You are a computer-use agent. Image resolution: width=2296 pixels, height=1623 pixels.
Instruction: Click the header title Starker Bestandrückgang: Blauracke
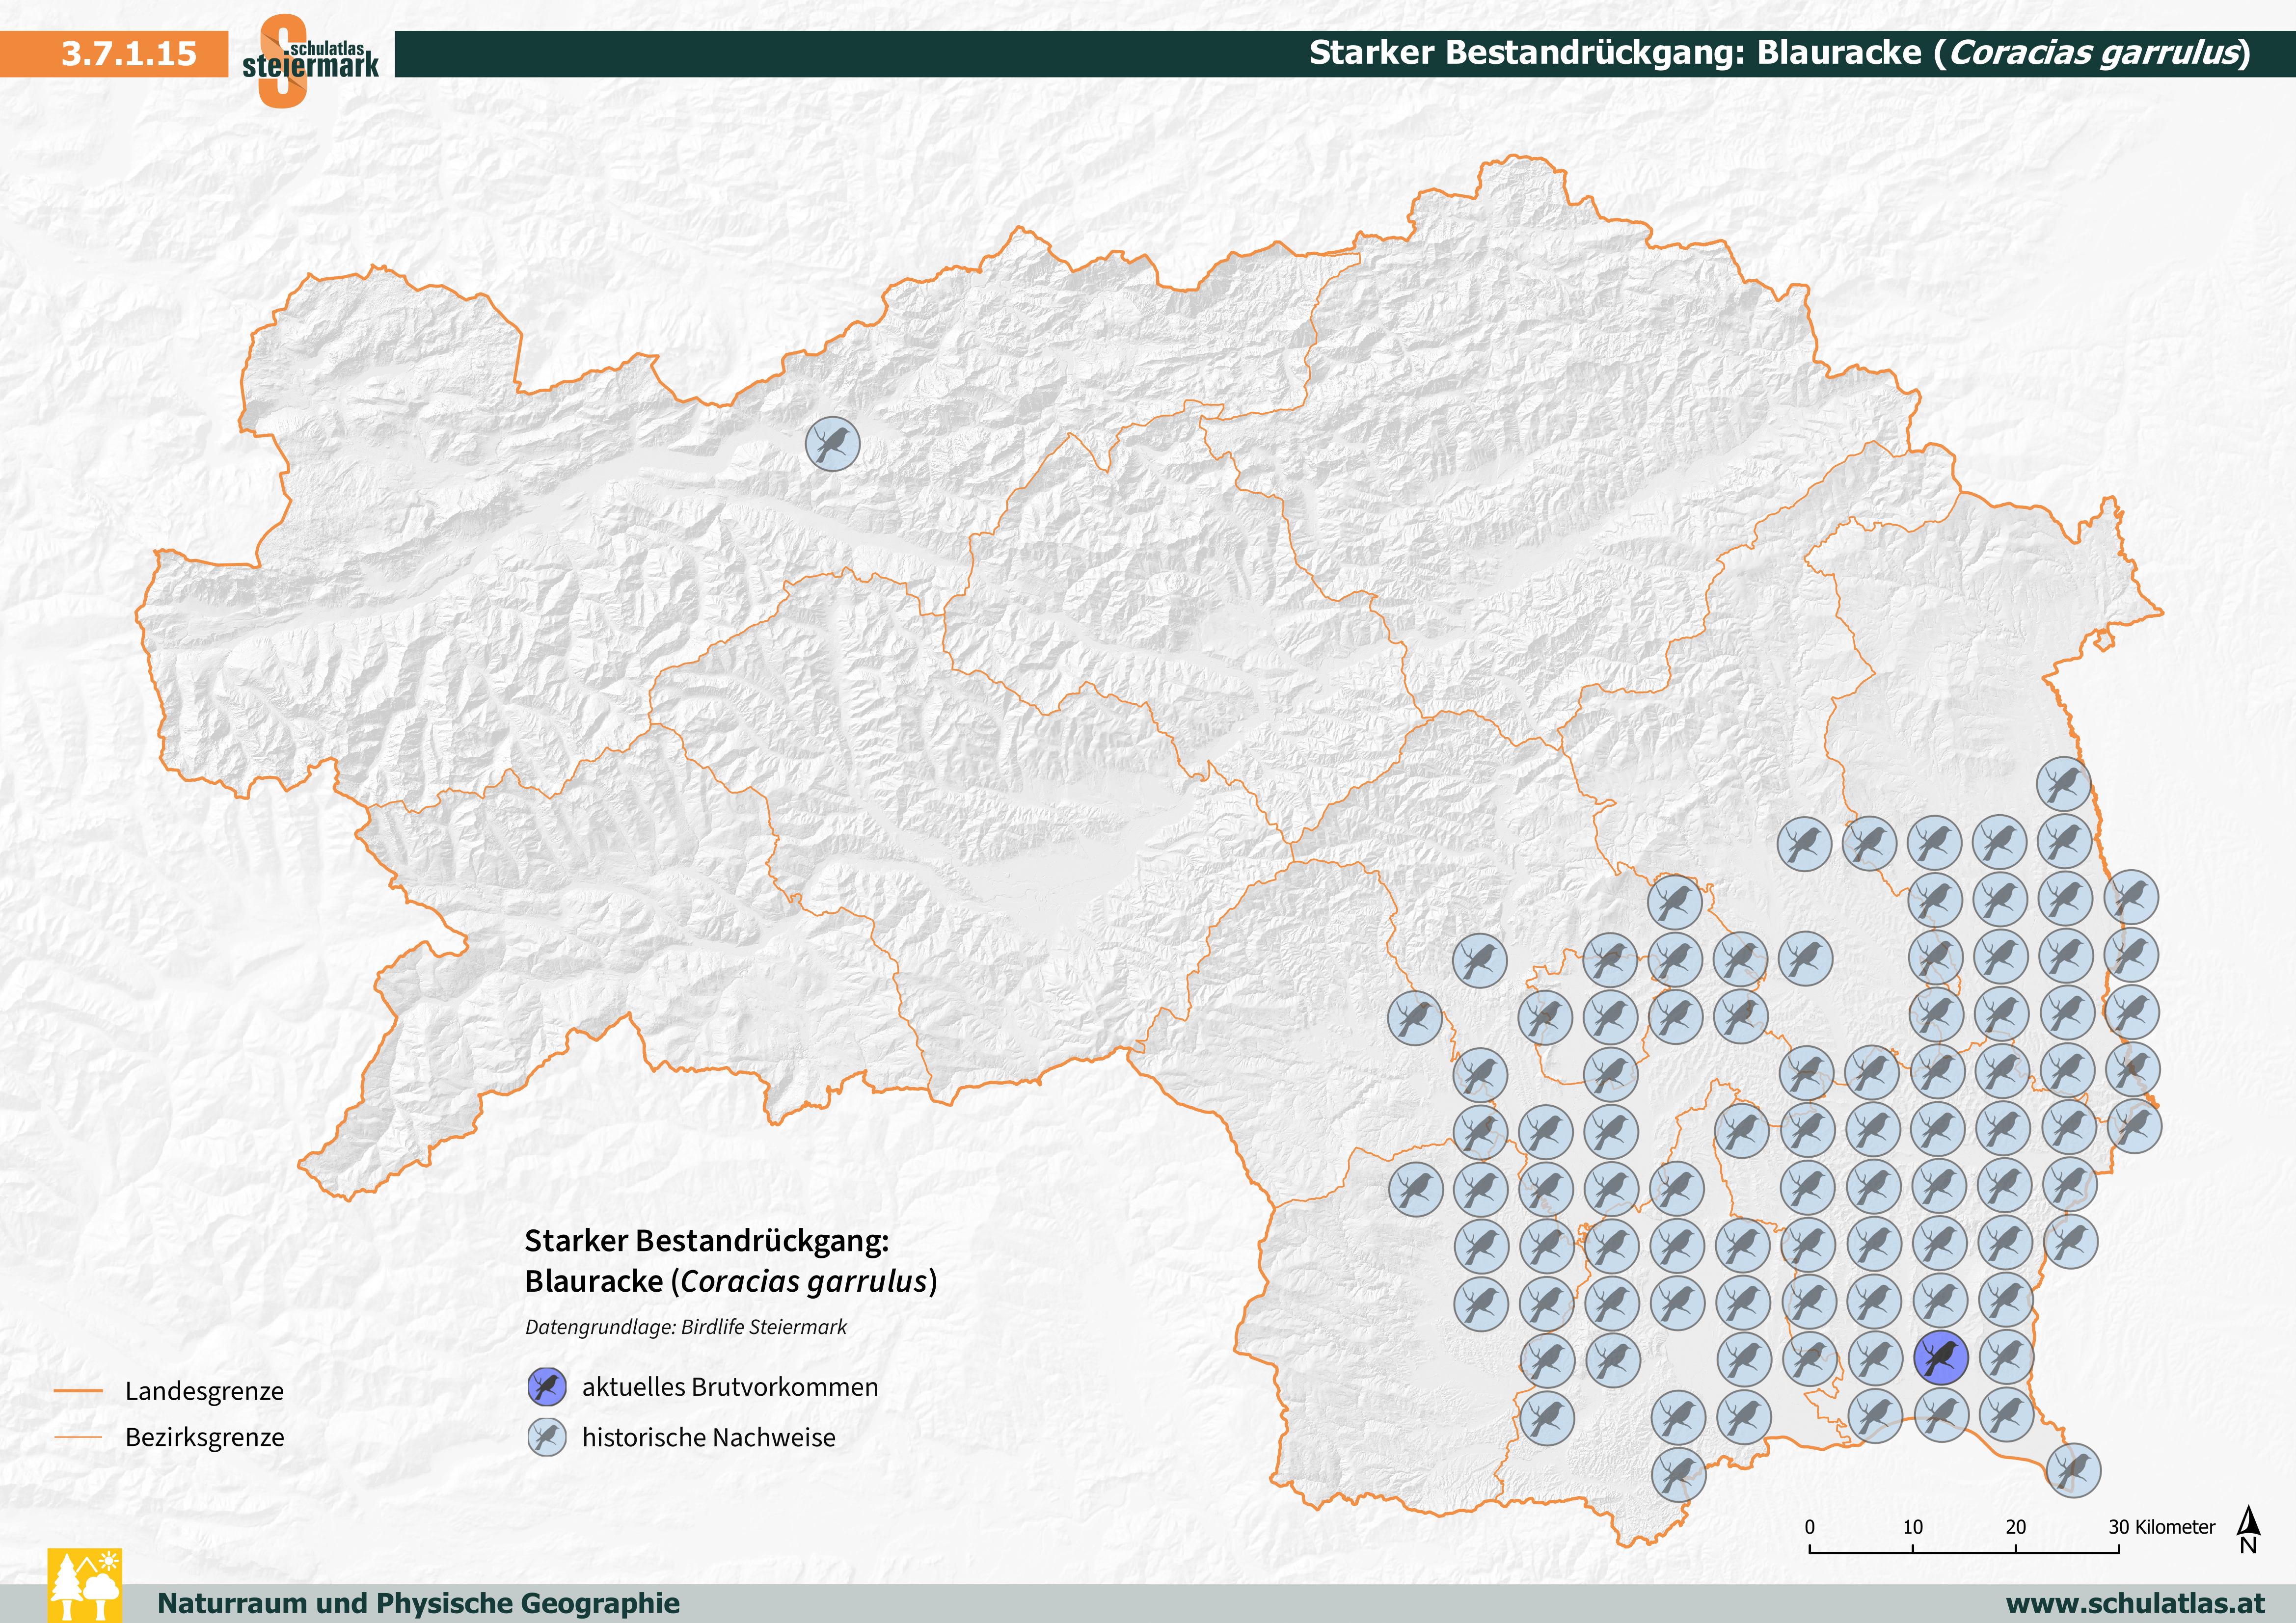click(1779, 53)
